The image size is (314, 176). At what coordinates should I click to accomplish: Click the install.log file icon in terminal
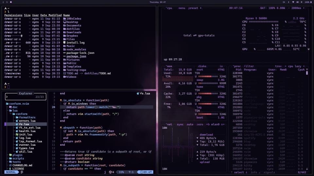click(x=64, y=42)
